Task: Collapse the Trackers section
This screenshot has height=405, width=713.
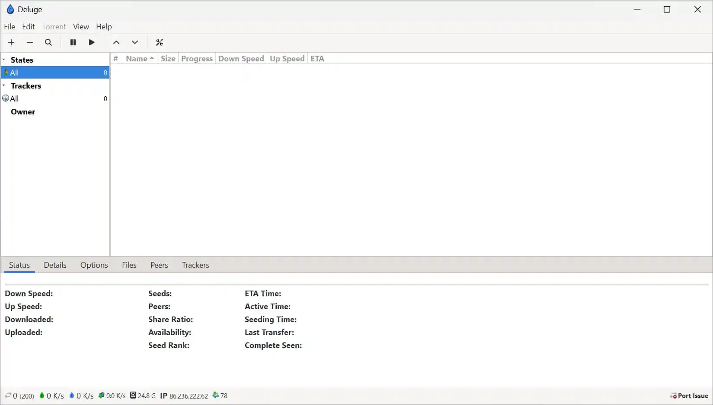Action: [4, 85]
